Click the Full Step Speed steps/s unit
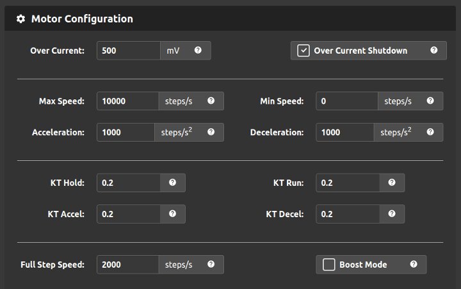 coord(179,265)
